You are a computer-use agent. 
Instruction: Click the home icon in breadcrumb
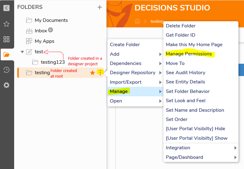(x=138, y=21)
